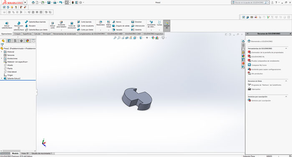Open the DimXpert tab
This screenshot has width=292, height=157.
point(47,34)
